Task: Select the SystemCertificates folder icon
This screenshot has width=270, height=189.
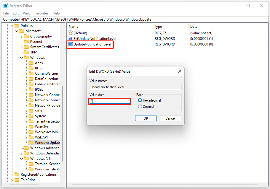Action: click(x=26, y=47)
